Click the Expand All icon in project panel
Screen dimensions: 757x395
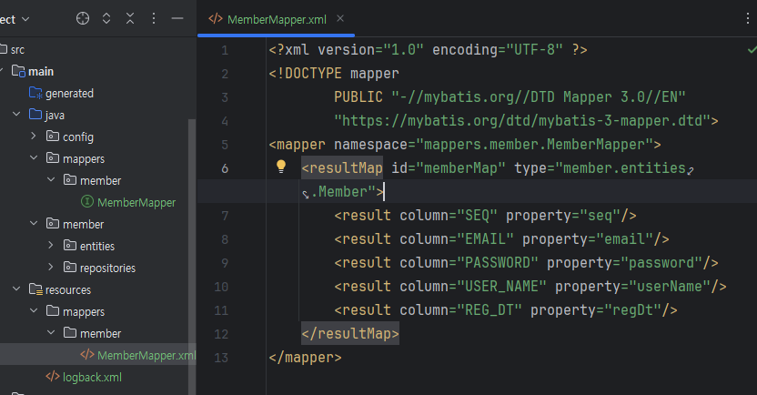point(106,19)
